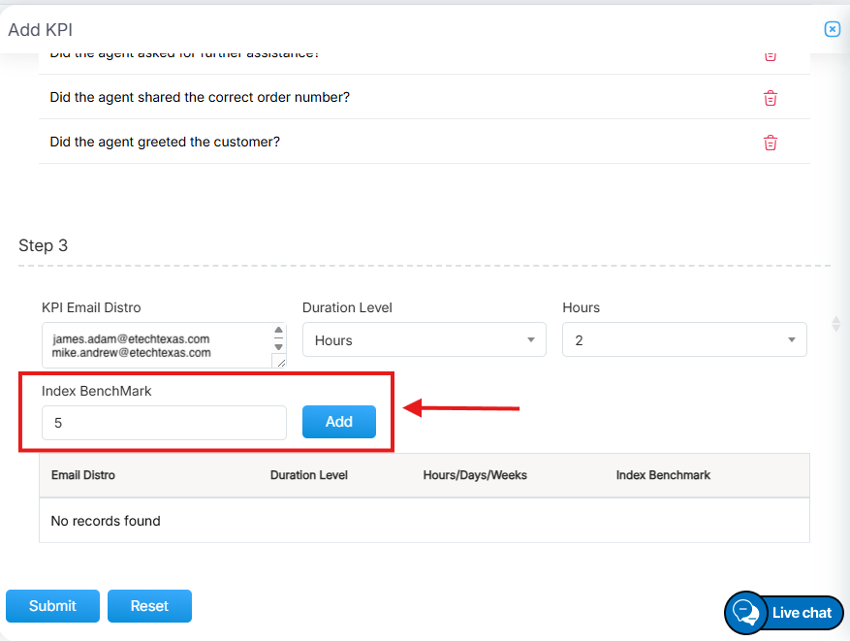The width and height of the screenshot is (850, 641).
Task: Click the Hours/Days/Weeks column header
Action: point(475,475)
